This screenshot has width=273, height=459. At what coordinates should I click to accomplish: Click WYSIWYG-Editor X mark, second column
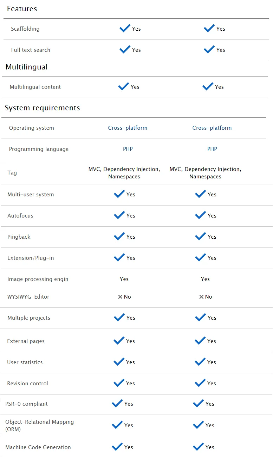click(201, 297)
